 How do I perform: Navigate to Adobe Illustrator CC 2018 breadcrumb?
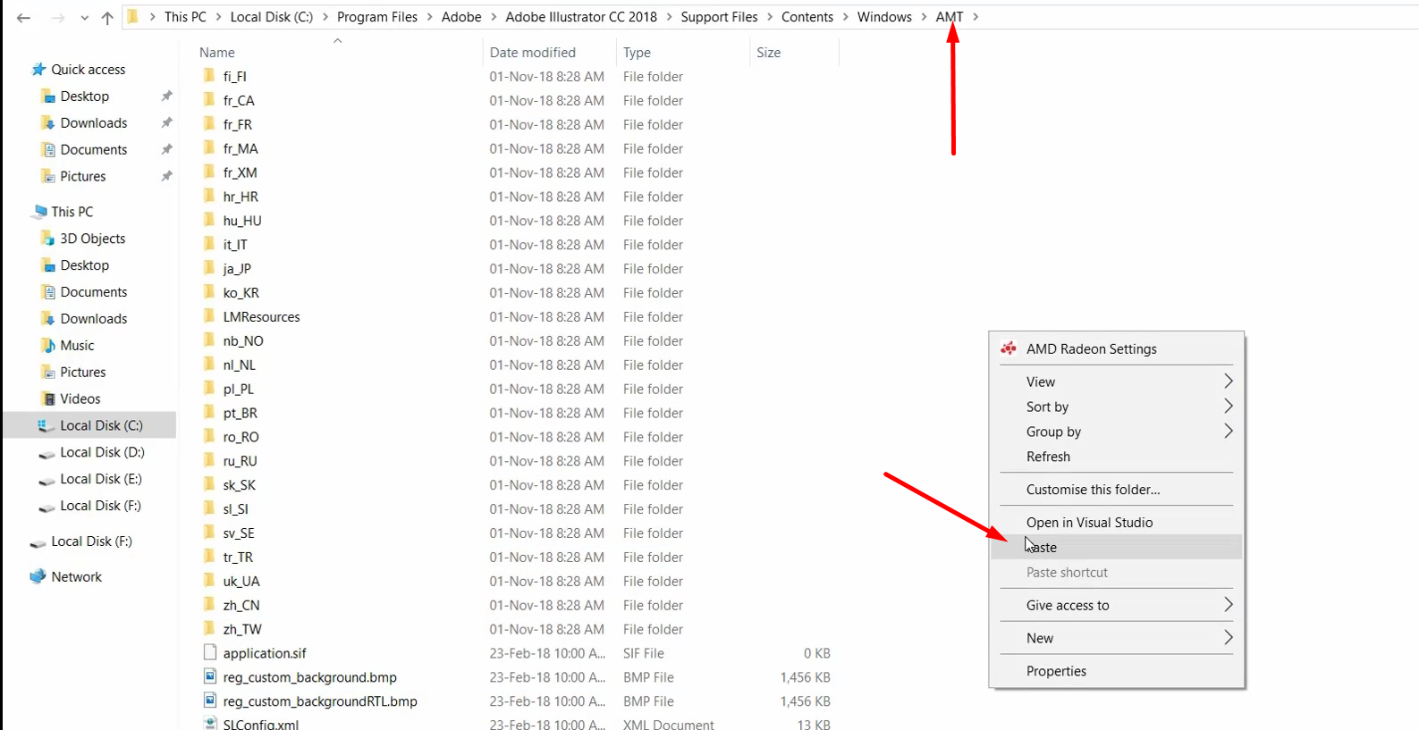point(581,17)
